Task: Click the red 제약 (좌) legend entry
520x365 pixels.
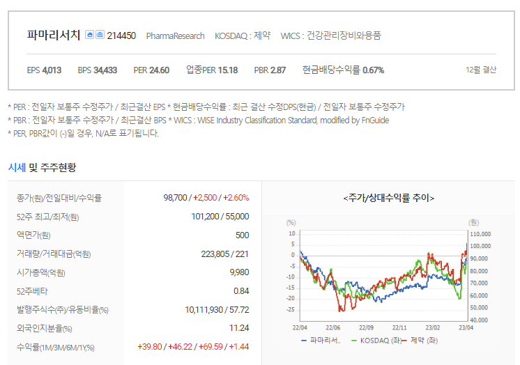Action: point(420,341)
